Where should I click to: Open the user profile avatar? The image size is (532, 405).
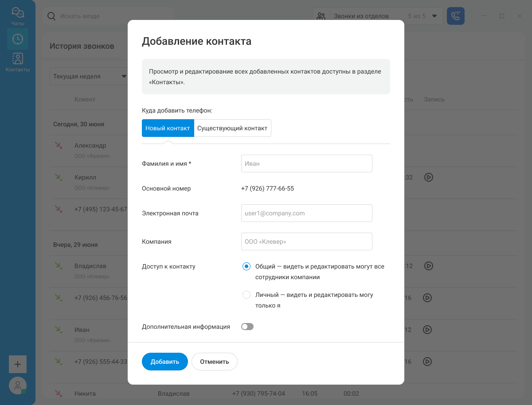(18, 386)
